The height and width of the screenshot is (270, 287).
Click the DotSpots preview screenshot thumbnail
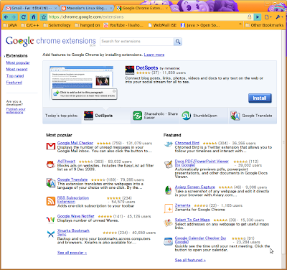[83, 83]
